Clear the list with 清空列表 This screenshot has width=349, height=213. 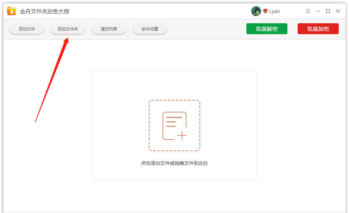tap(109, 29)
